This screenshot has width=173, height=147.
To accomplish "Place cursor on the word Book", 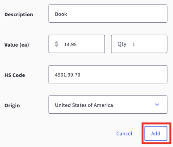I will 61,14.
